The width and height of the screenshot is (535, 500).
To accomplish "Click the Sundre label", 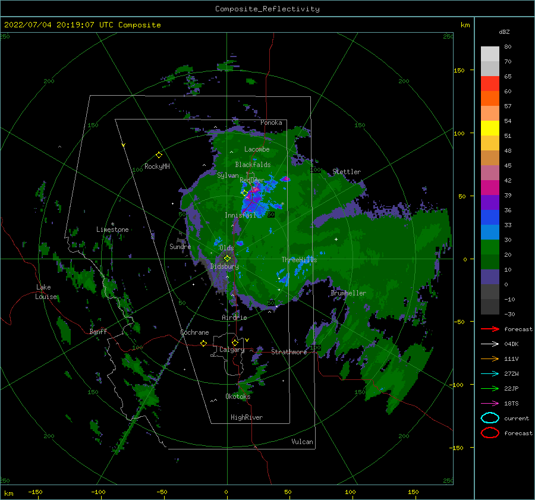I will point(180,246).
